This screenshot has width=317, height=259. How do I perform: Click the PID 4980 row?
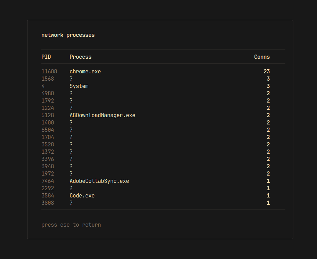coord(163,94)
